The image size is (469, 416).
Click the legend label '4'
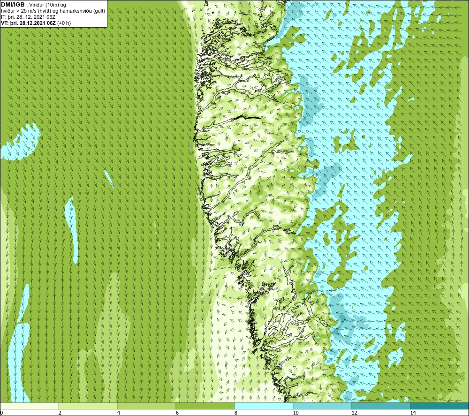119,413
